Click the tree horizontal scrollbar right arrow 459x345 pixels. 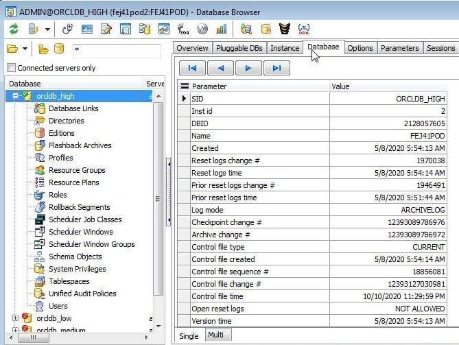pyautogui.click(x=146, y=337)
